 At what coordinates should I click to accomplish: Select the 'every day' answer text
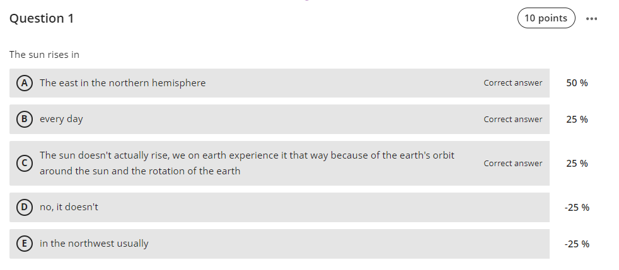(x=61, y=119)
